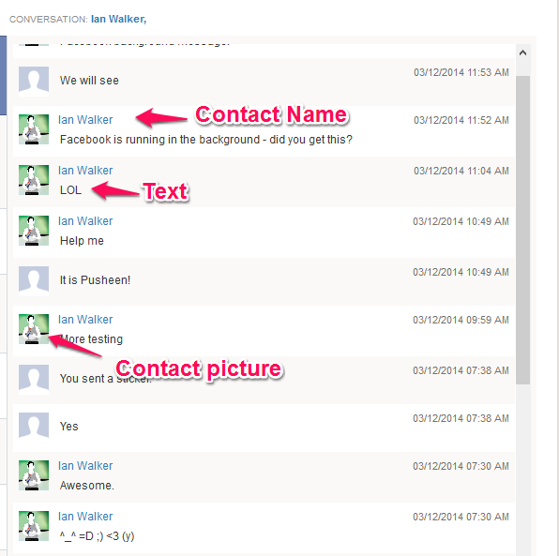Click Ian Walker name above emoticons message
The image size is (559, 556).
pos(85,516)
